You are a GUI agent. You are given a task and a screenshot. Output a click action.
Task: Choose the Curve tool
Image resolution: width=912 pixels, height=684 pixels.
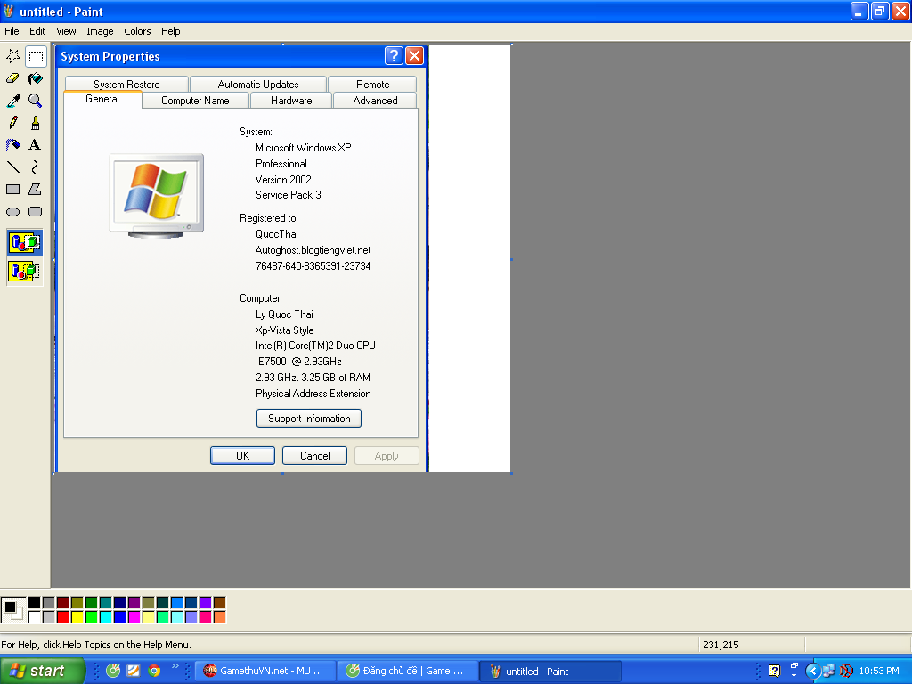pos(36,167)
